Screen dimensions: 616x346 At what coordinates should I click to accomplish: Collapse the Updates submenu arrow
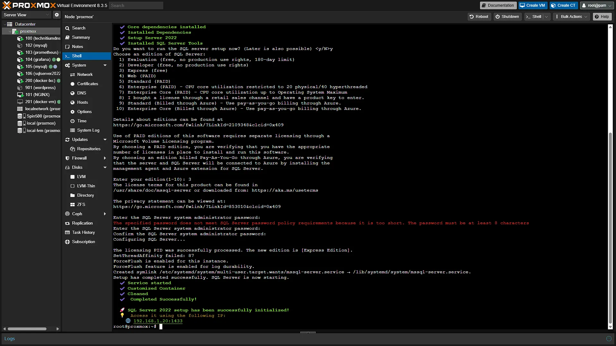click(x=105, y=139)
